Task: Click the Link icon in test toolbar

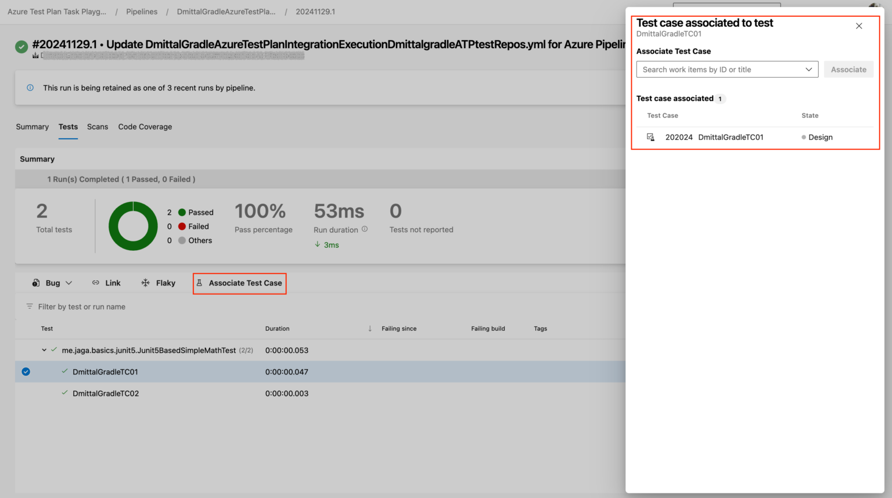Action: point(96,283)
